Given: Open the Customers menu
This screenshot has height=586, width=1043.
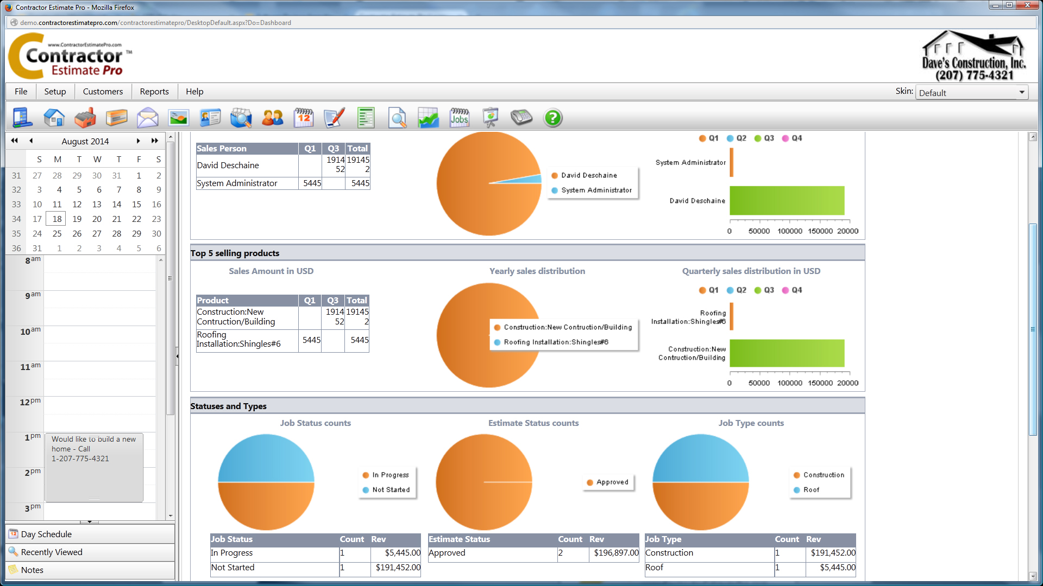Looking at the screenshot, I should (103, 91).
